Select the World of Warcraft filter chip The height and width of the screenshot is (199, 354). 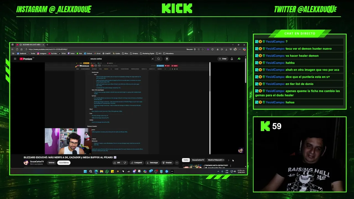(216, 160)
